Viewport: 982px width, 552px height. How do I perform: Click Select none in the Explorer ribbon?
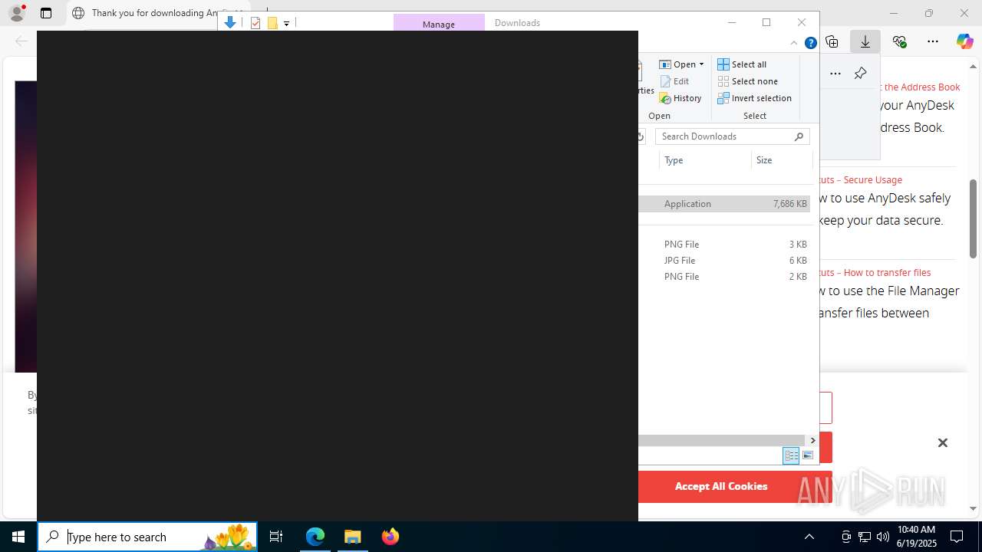coord(747,81)
